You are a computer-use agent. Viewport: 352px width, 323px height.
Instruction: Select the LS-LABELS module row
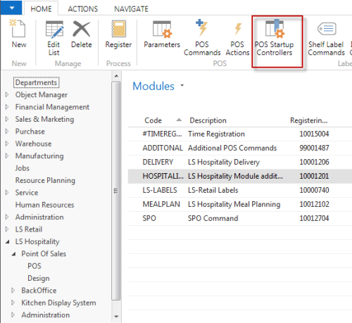(240, 190)
